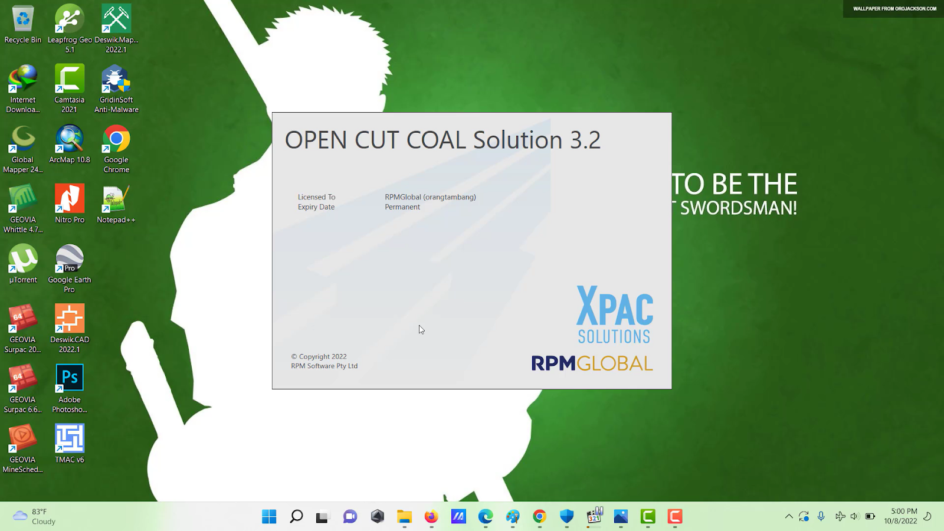
Task: Open the Nitro Pro desktop icon
Action: (x=70, y=204)
